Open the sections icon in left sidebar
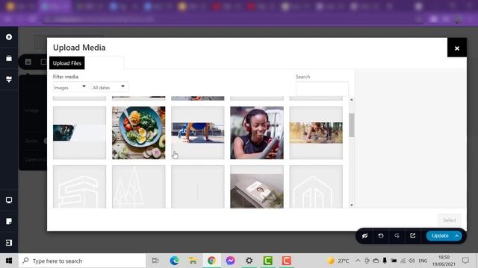The height and width of the screenshot is (268, 478). pyautogui.click(x=9, y=58)
